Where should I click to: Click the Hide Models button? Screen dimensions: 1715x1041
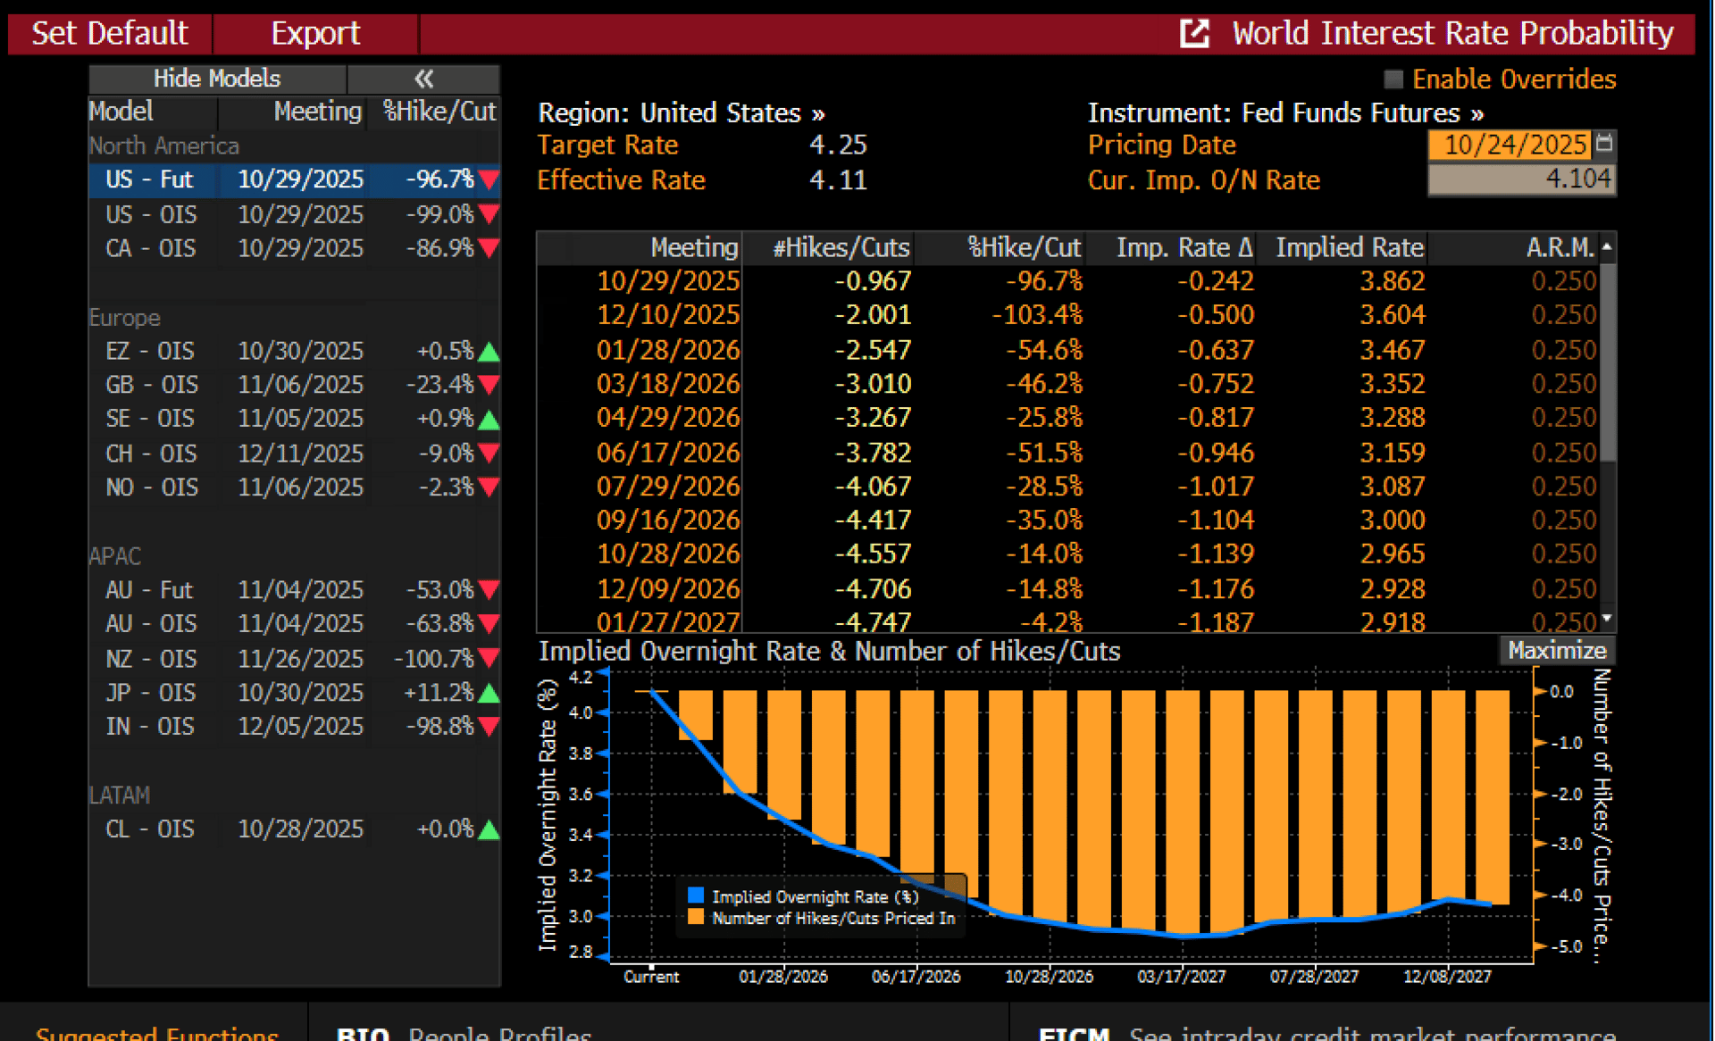[x=217, y=79]
